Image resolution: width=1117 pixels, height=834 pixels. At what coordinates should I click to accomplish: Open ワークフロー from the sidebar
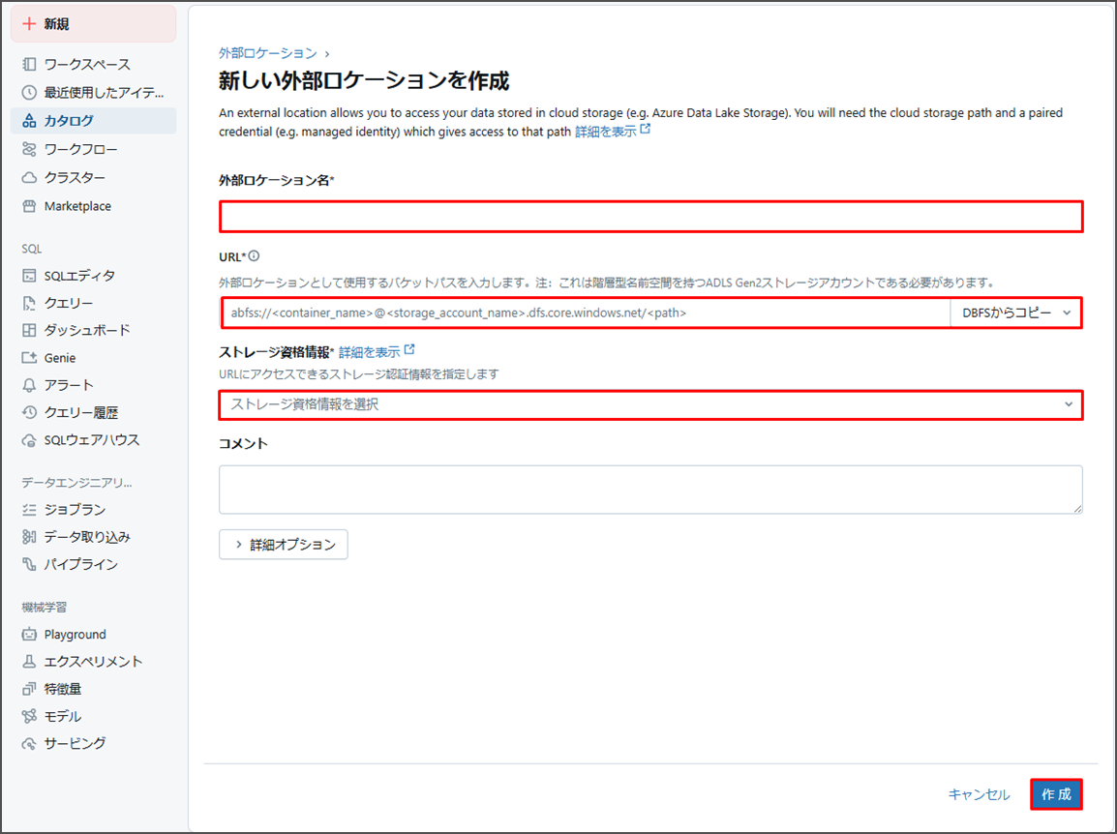(93, 149)
